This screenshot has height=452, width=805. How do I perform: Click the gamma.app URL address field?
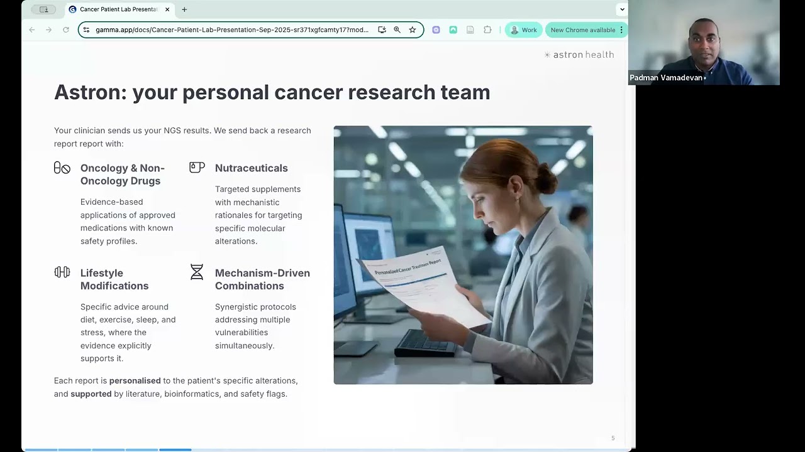point(232,30)
